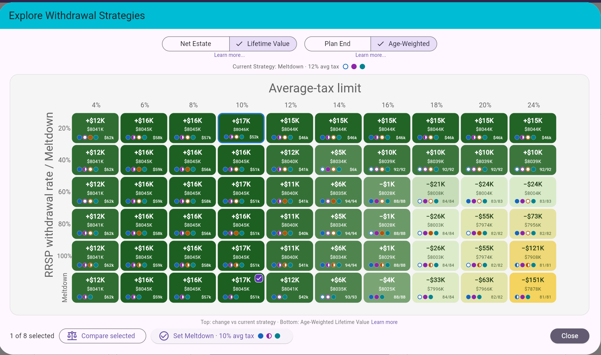Viewport: 601px width, 355px height.
Task: Select the −$151K cell in the Meltdown row
Action: pos(533,288)
